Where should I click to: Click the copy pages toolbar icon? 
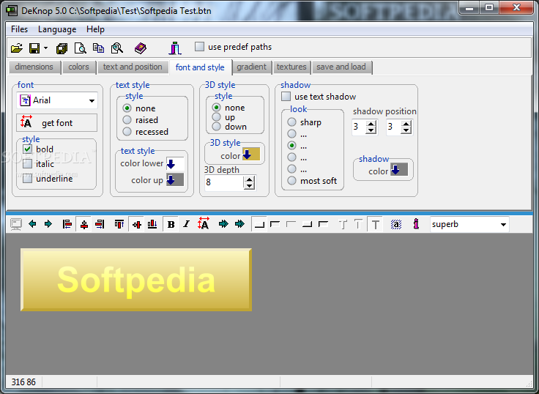click(x=98, y=48)
